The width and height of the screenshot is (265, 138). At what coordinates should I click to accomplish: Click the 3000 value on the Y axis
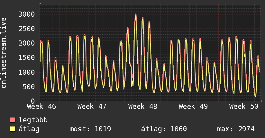27,14
